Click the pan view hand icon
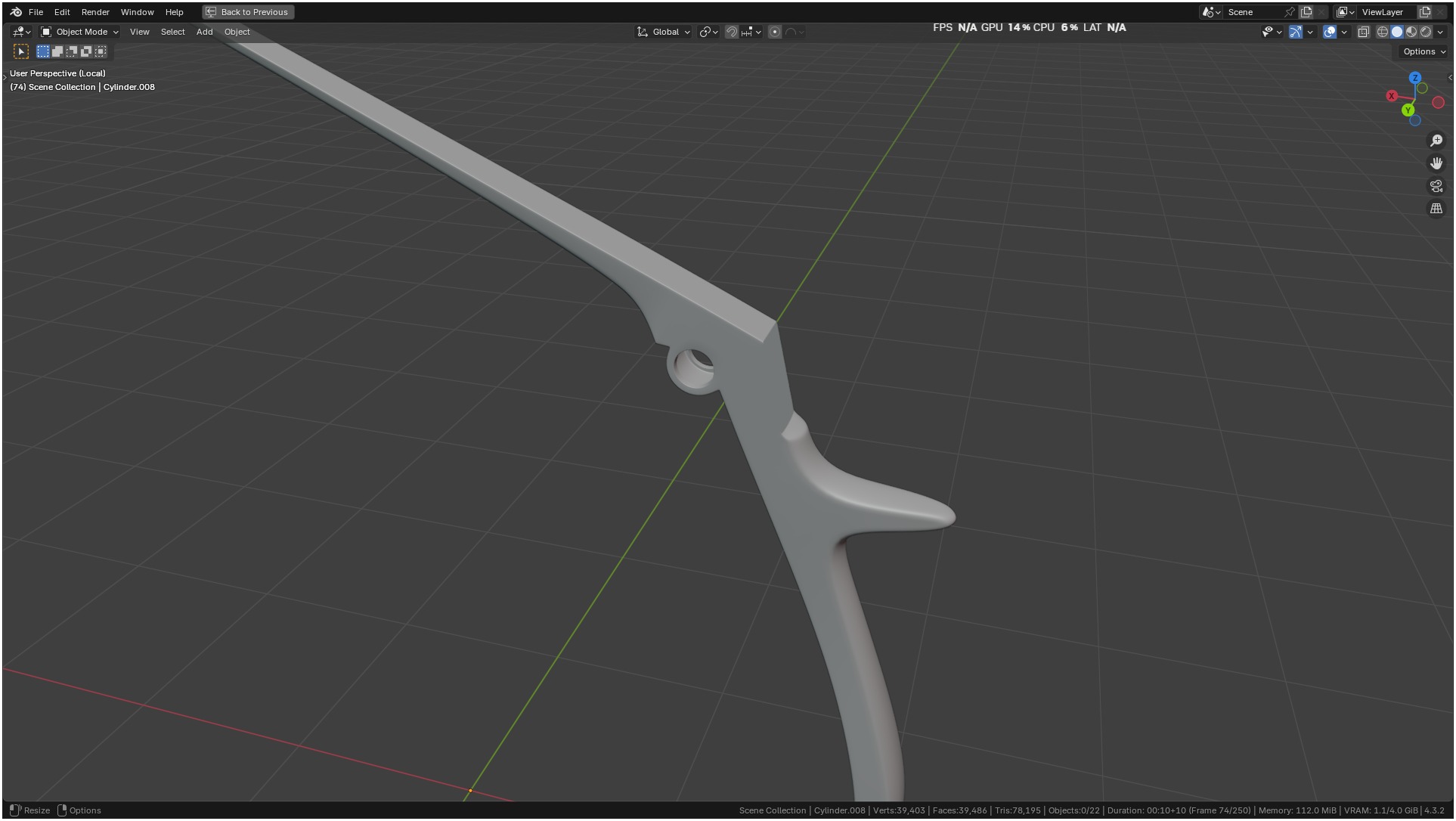 point(1436,163)
